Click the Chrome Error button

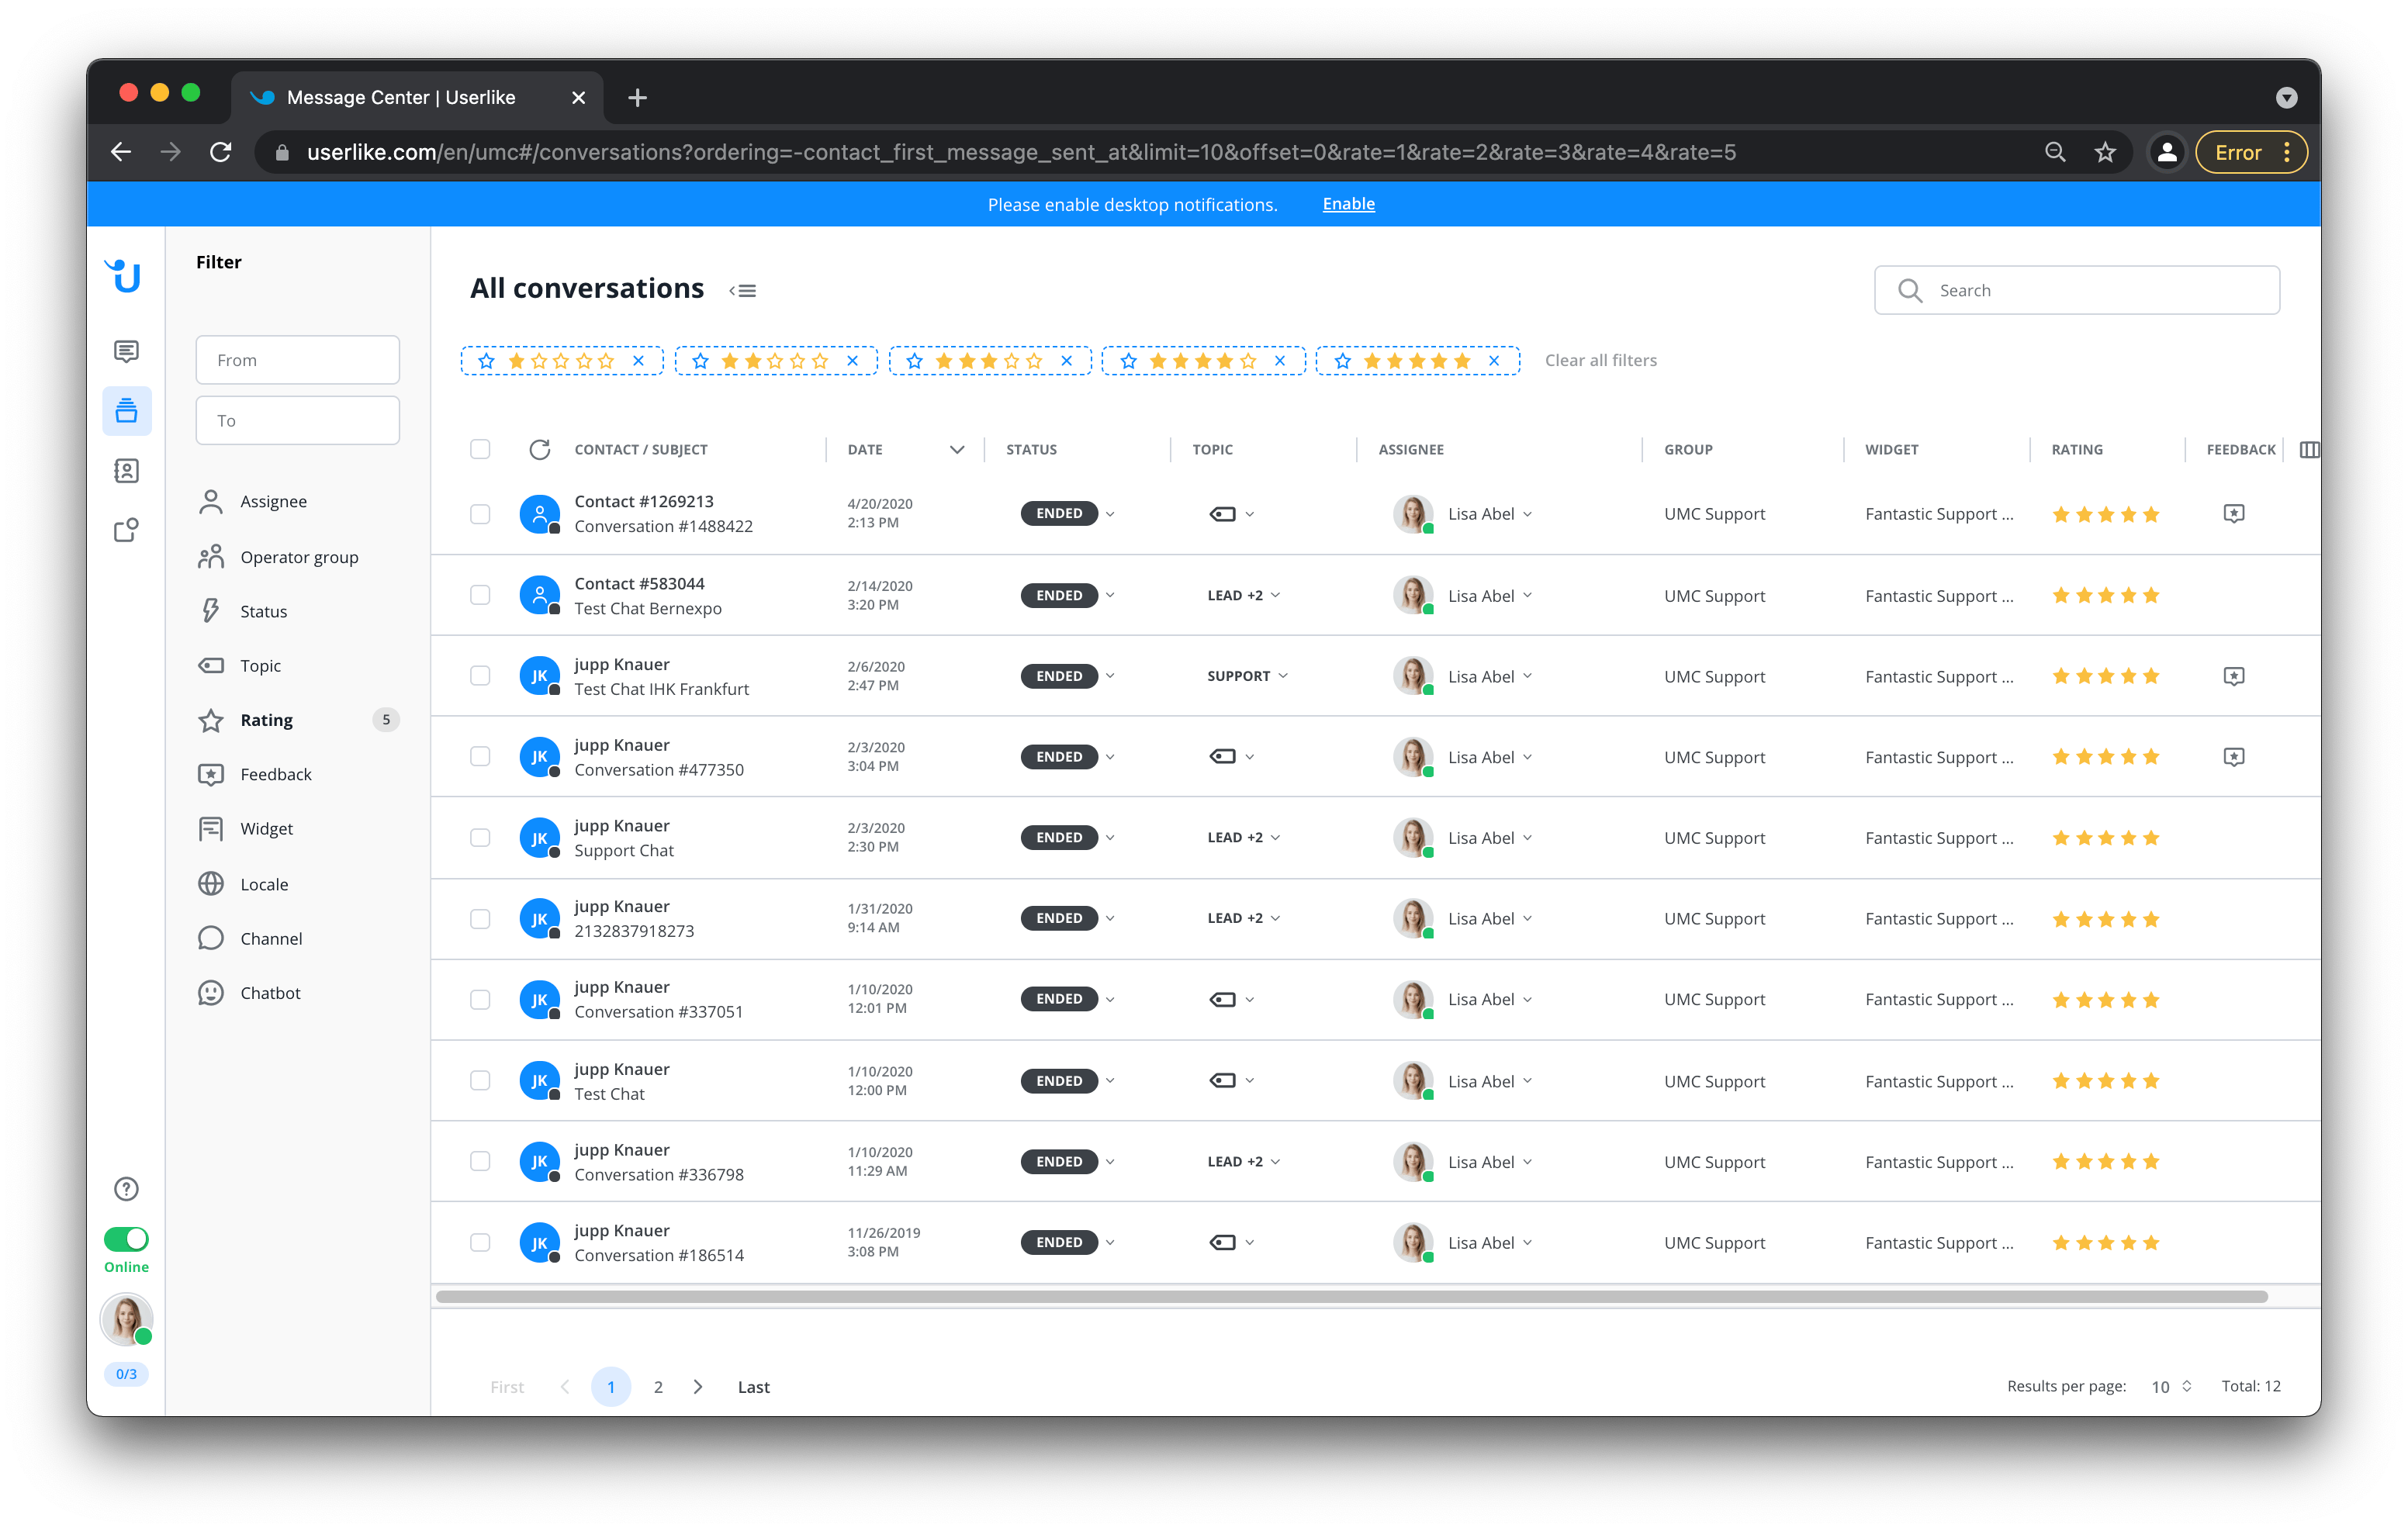coord(2250,152)
